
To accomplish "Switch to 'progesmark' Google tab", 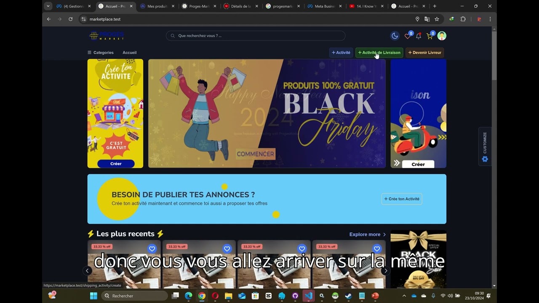I will pyautogui.click(x=283, y=6).
